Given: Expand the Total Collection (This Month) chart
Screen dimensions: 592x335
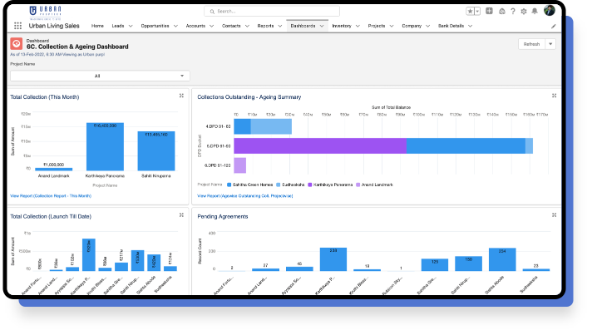Looking at the screenshot, I should pyautogui.click(x=181, y=96).
